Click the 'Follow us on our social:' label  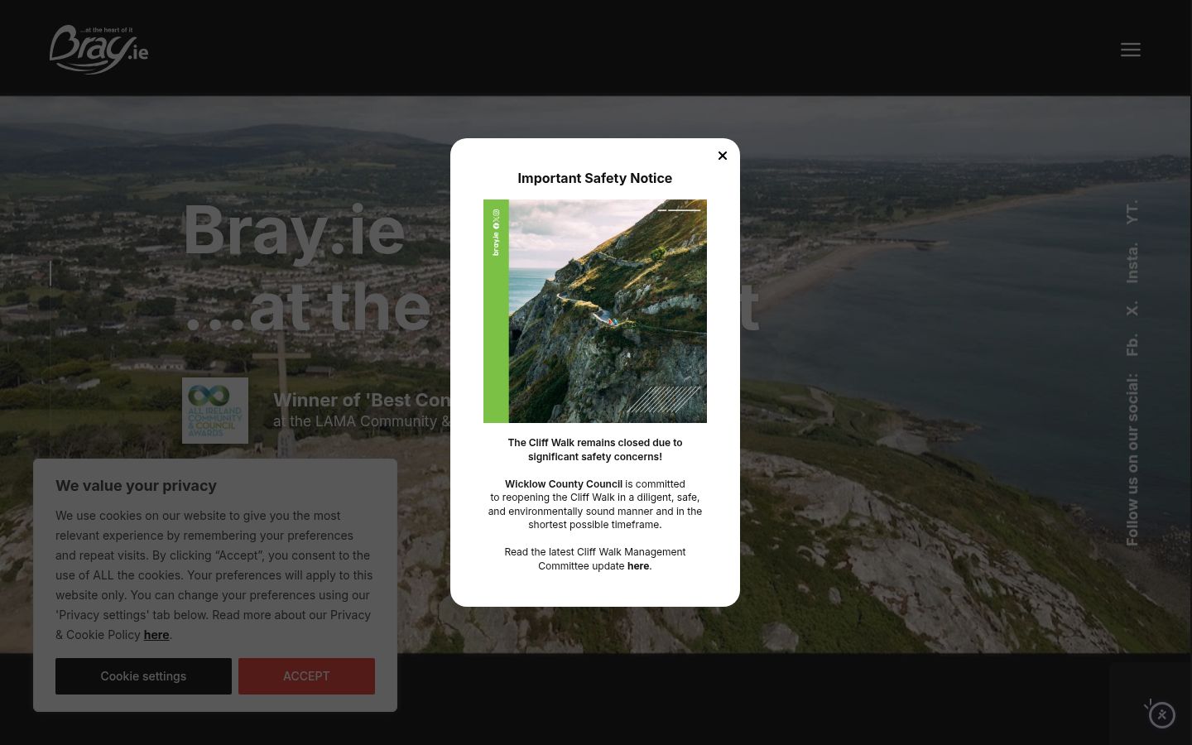click(x=1132, y=459)
